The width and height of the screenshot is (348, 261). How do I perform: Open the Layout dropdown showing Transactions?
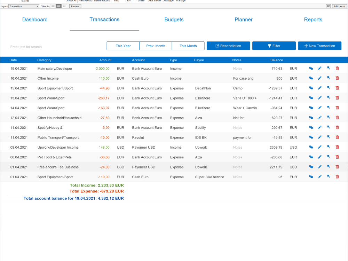point(24,6)
